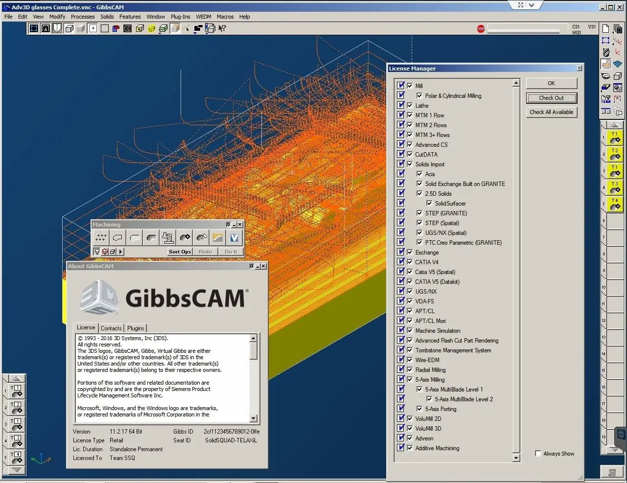Click OK in License Manager
The width and height of the screenshot is (627, 483).
552,83
